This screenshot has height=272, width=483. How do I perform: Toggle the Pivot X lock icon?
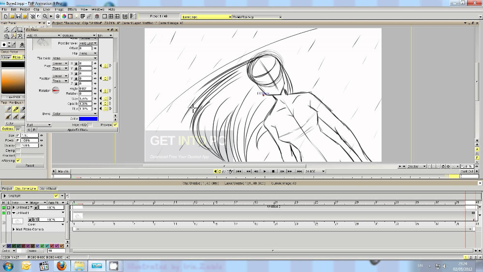pyautogui.click(x=76, y=63)
